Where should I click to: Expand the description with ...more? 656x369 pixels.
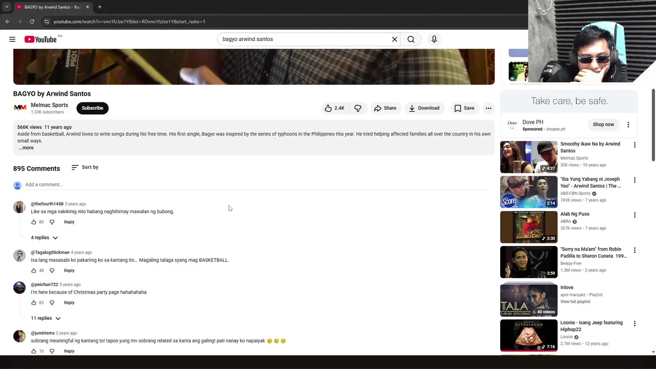(x=26, y=148)
